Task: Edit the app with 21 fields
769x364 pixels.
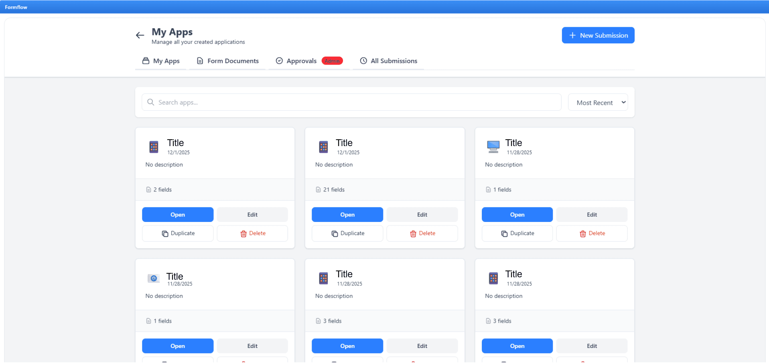Action: (422, 215)
